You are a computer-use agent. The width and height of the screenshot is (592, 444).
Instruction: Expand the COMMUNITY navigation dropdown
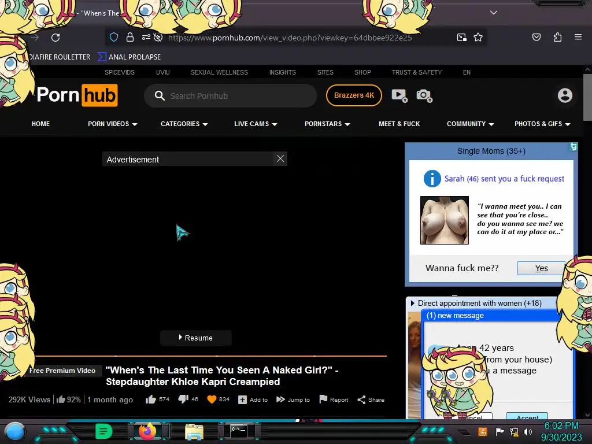point(471,124)
